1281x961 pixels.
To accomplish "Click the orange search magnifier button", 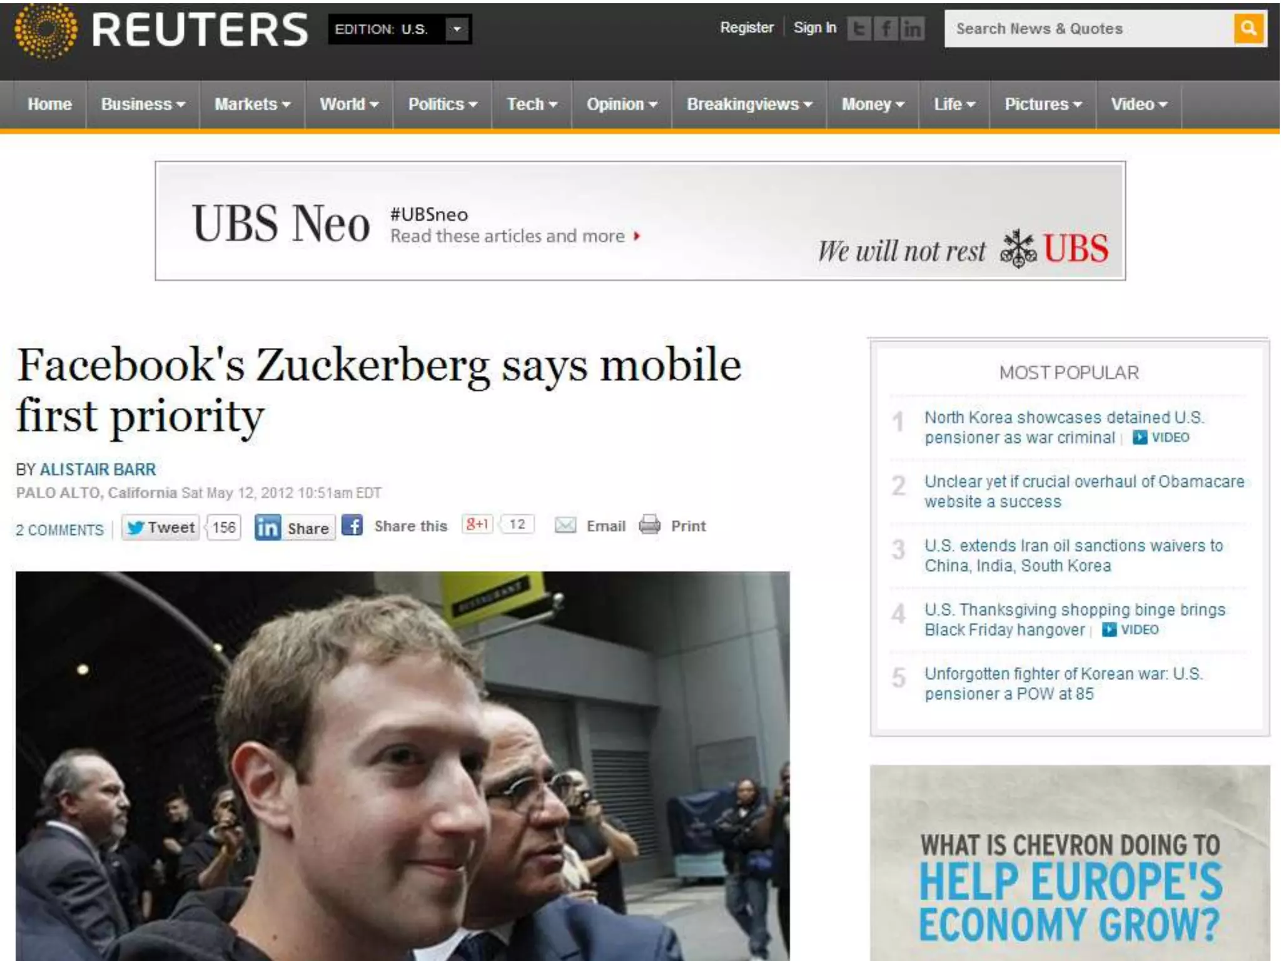I will tap(1248, 28).
